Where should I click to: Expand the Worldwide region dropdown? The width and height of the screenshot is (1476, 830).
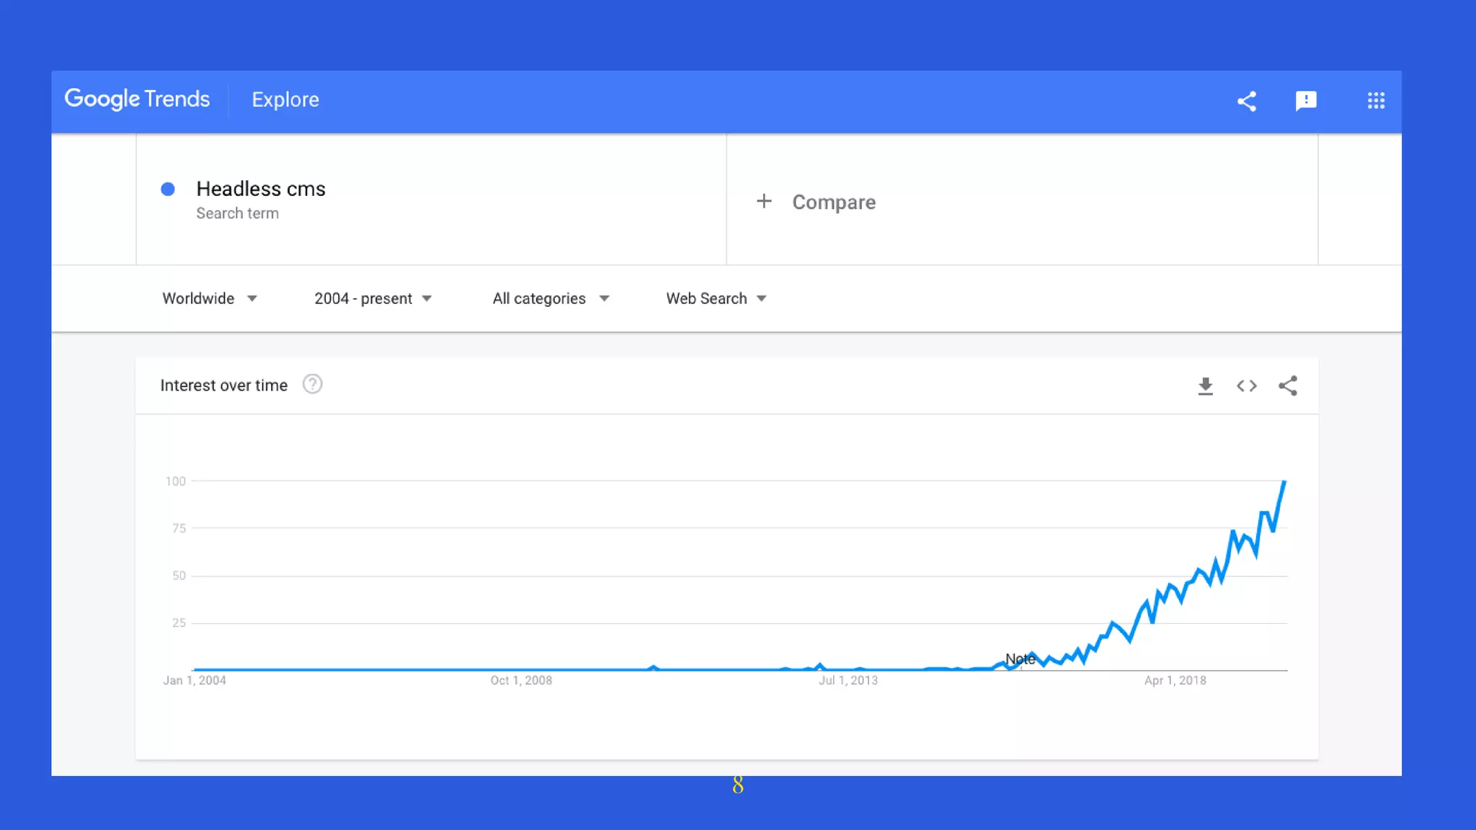pos(209,298)
